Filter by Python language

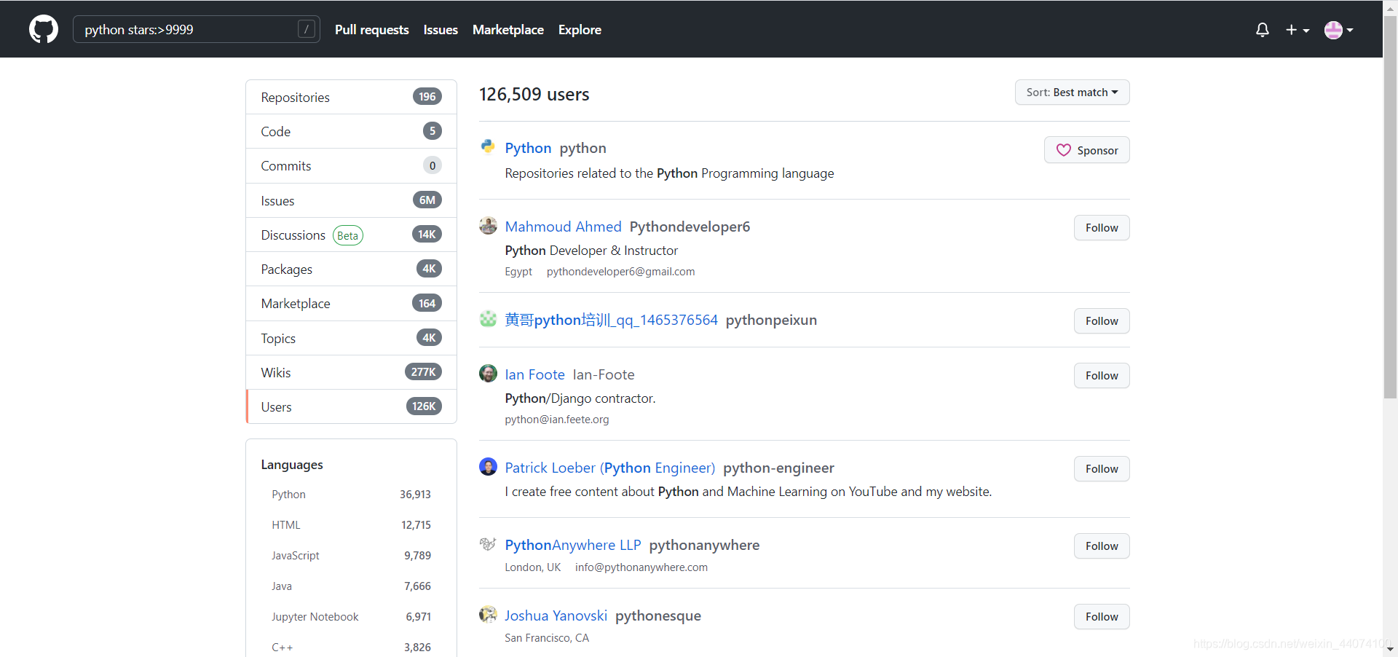point(351,495)
